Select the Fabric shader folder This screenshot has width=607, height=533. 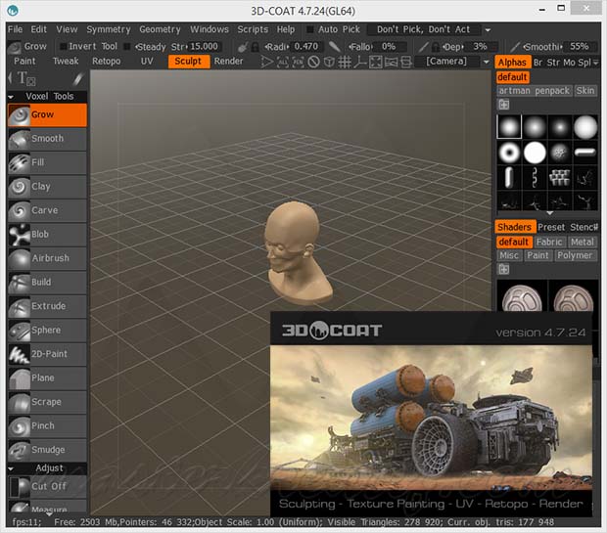549,243
